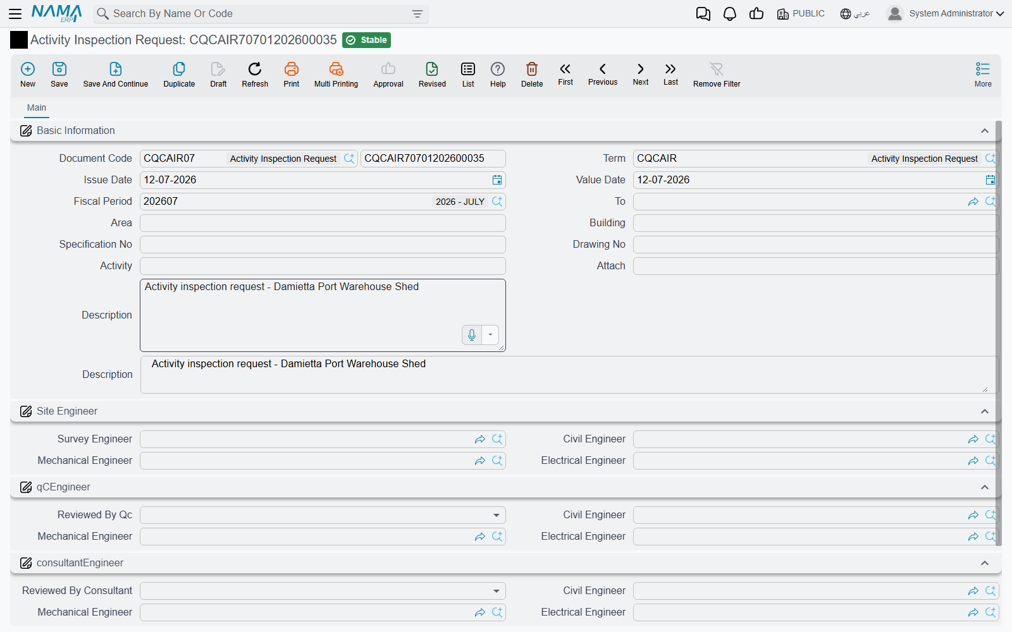Click the Approval toolbar icon
Image resolution: width=1012 pixels, height=632 pixels.
pos(388,75)
